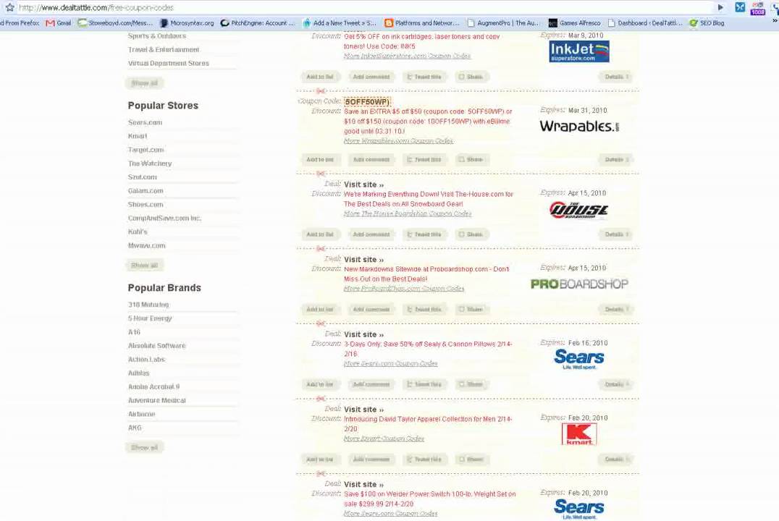
Task: Open Mwave.com store link
Action: (146, 245)
